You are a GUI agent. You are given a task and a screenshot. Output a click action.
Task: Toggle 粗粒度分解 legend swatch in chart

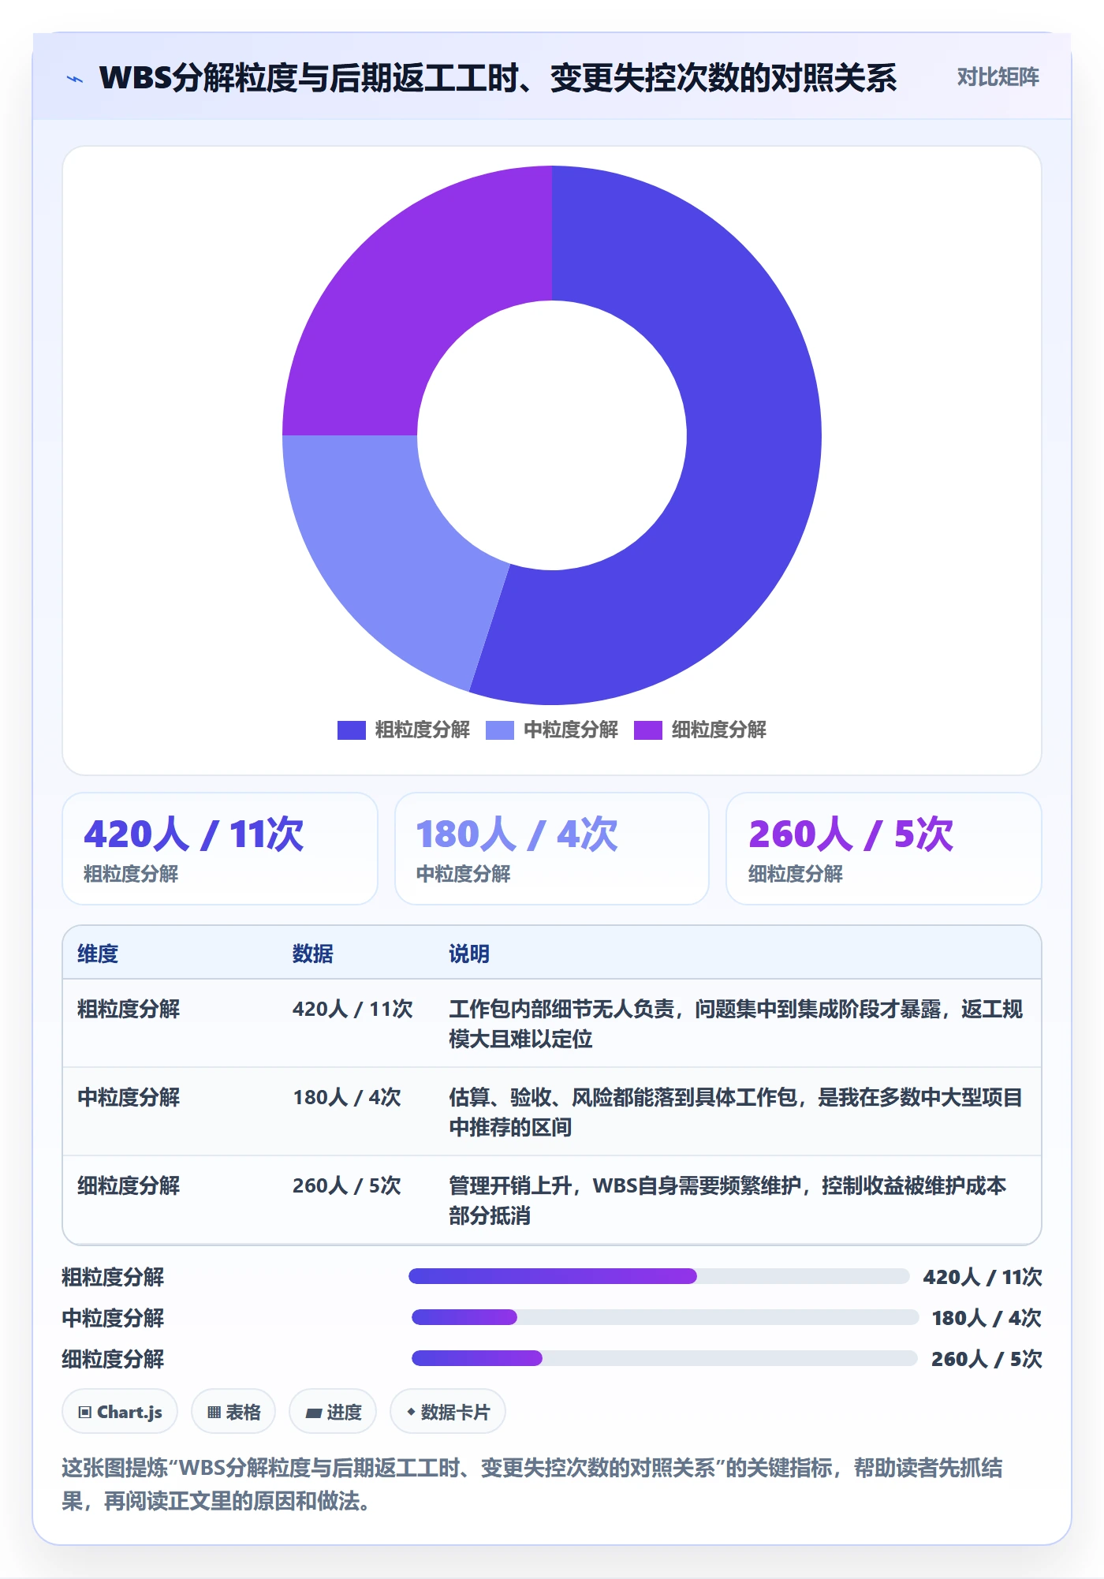tap(351, 730)
